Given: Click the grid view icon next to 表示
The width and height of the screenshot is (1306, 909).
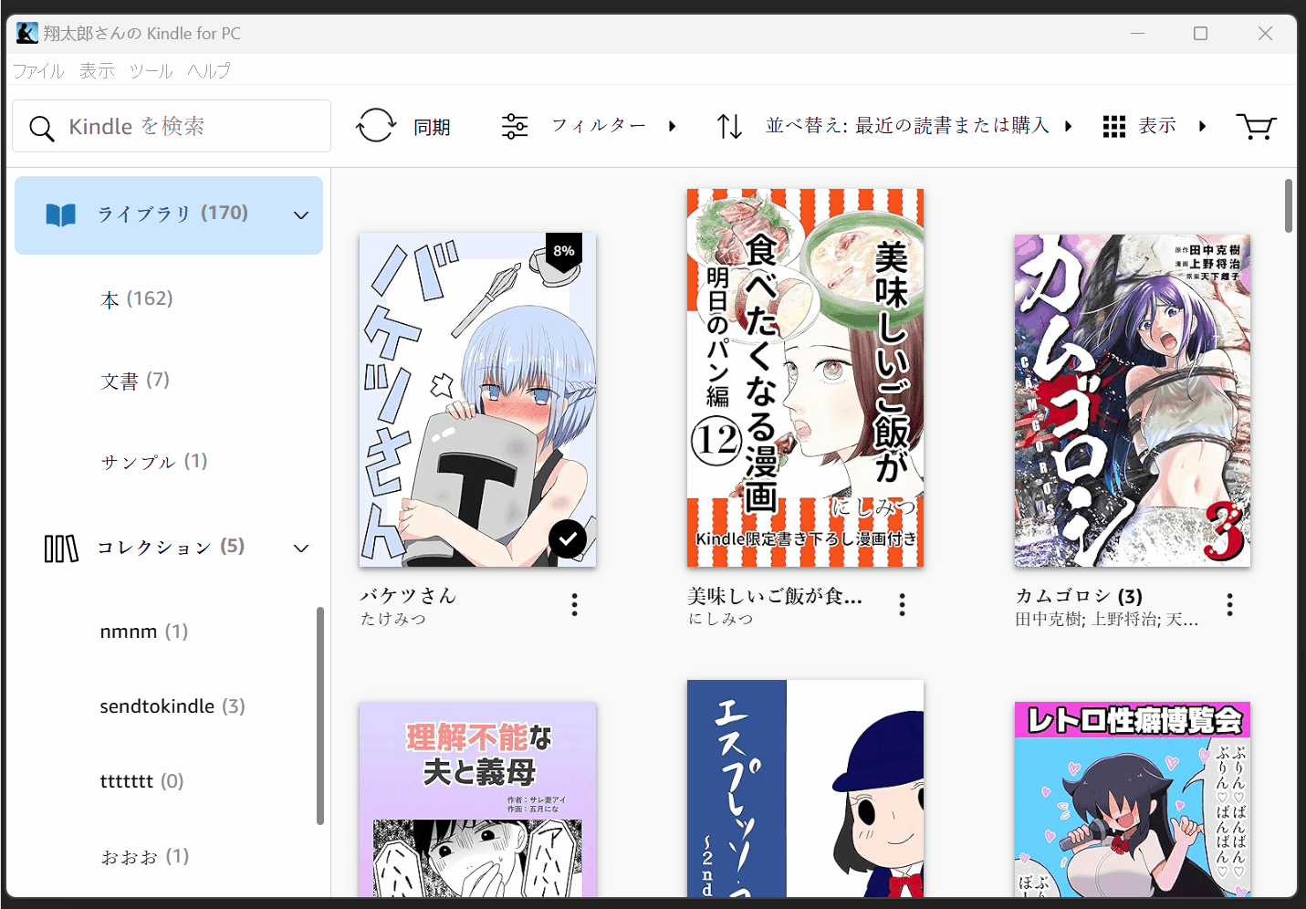Looking at the screenshot, I should [x=1113, y=126].
